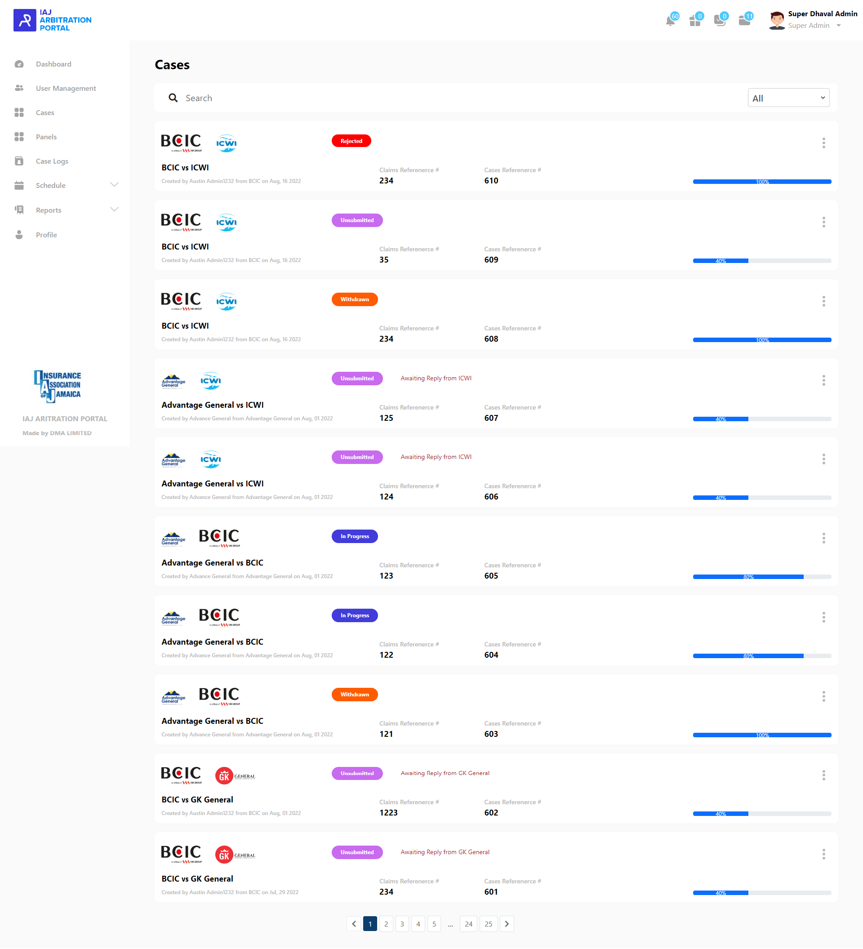Go to pagination page 3
Image resolution: width=863 pixels, height=949 pixels.
tap(402, 923)
